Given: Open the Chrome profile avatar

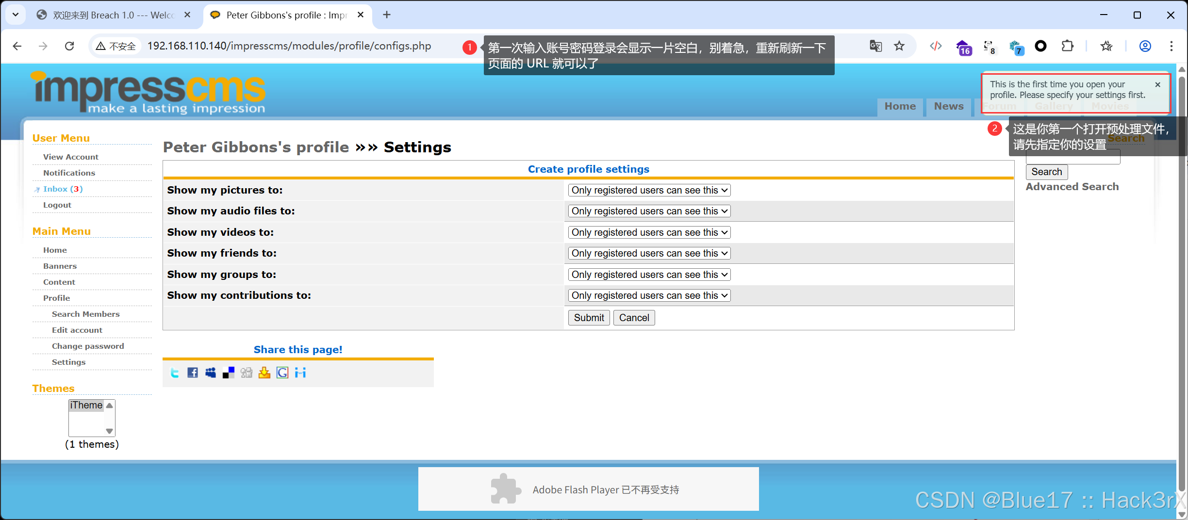Looking at the screenshot, I should point(1145,46).
